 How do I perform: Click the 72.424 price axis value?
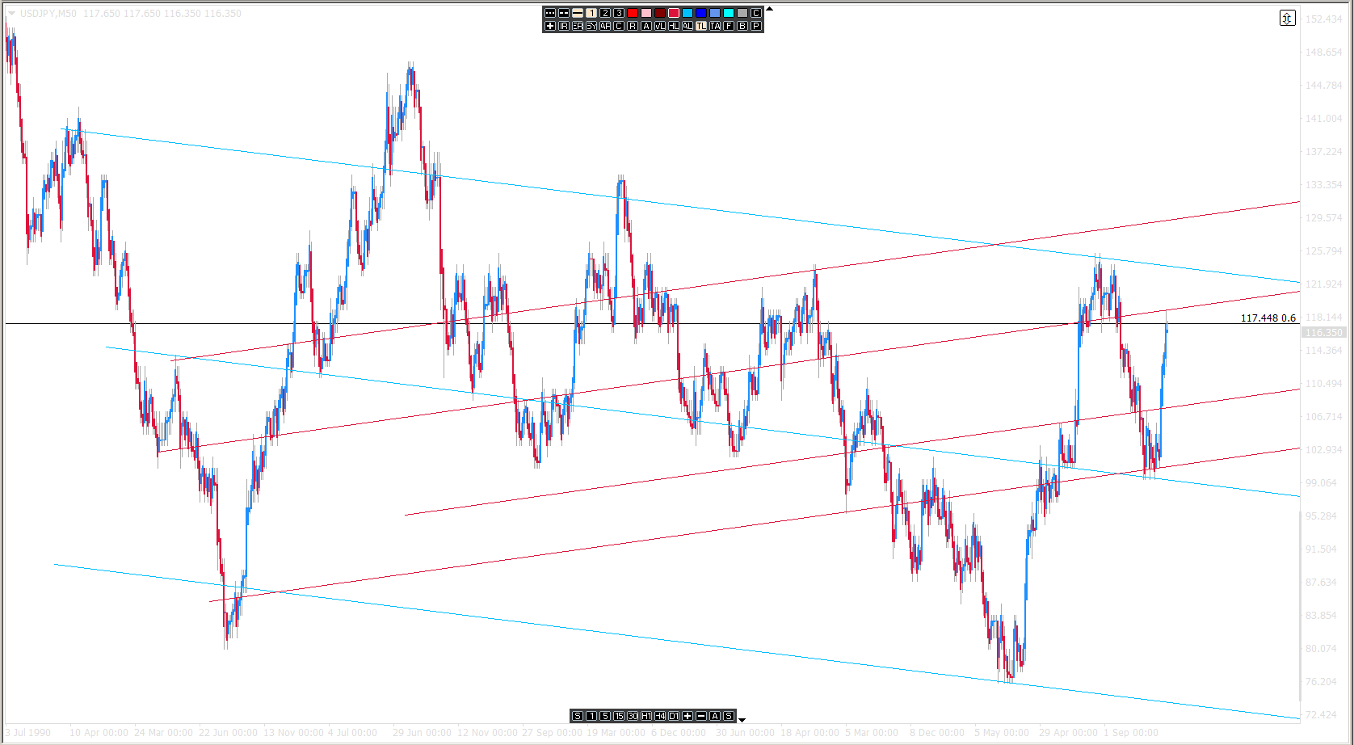pos(1323,714)
